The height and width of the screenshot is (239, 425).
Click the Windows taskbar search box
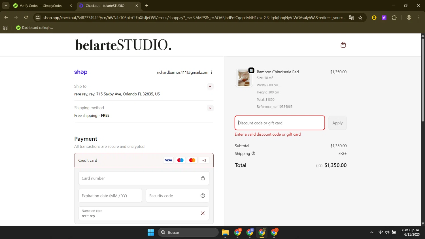(x=188, y=232)
